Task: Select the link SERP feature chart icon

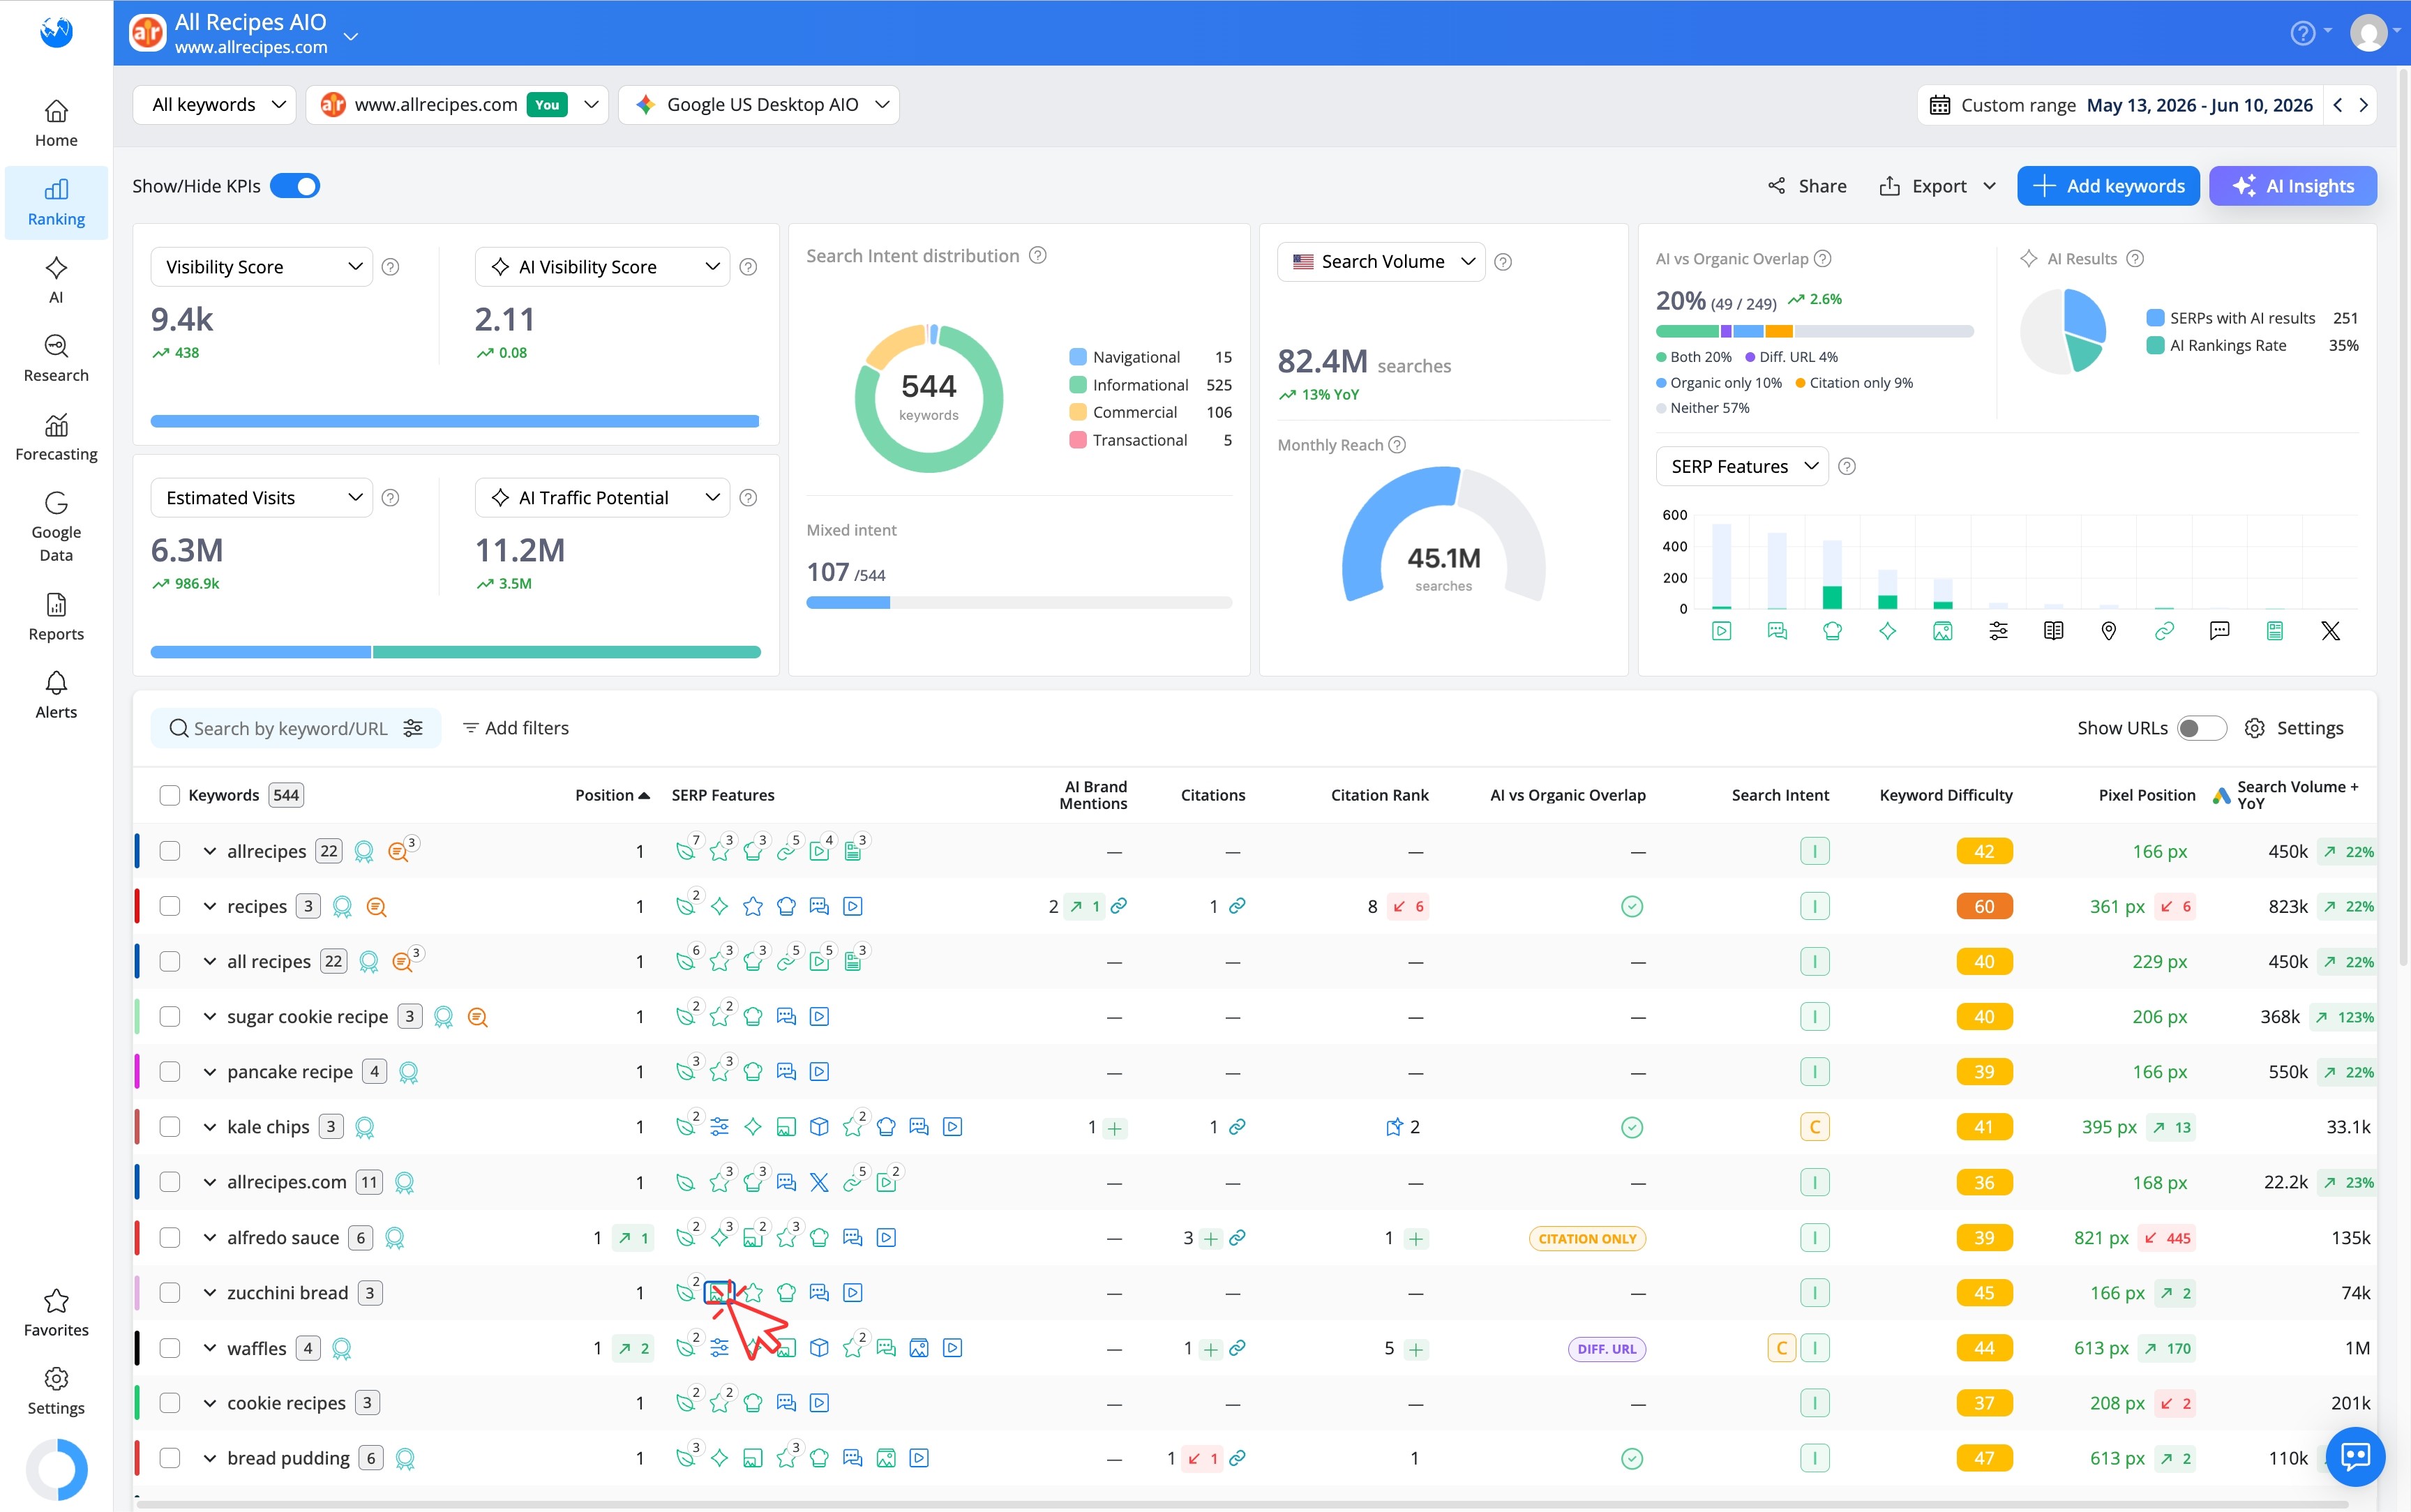Action: pyautogui.click(x=2164, y=631)
